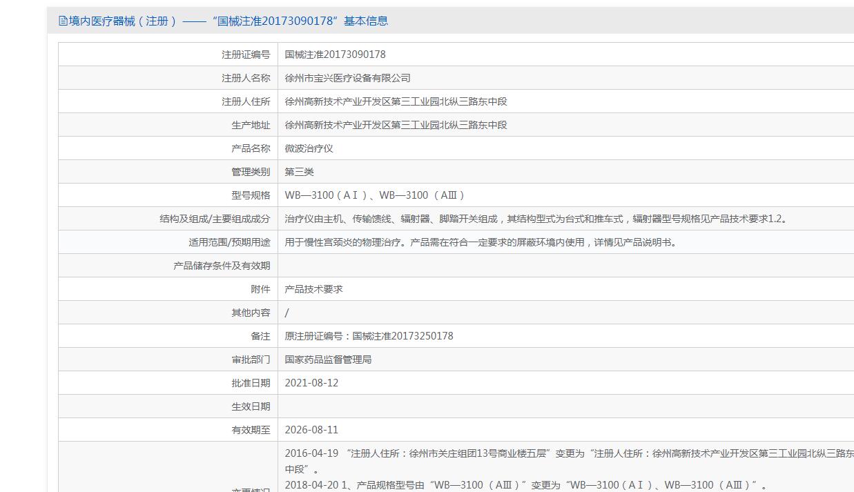
Task: Click the 适用范围/预期用途 description text
Action: [x=482, y=242]
